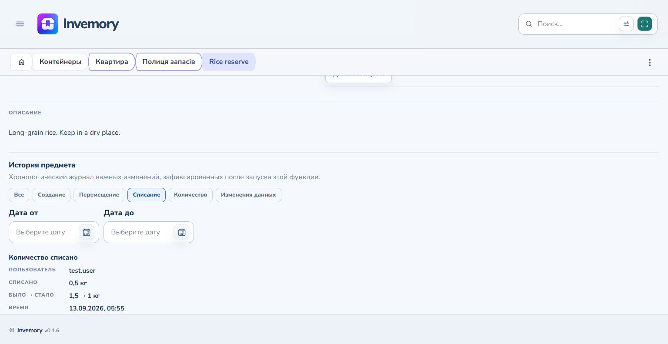Filter history by Перемещение
668x344 pixels.
tap(99, 195)
